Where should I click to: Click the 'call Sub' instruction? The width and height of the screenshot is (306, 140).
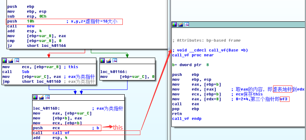16,72
